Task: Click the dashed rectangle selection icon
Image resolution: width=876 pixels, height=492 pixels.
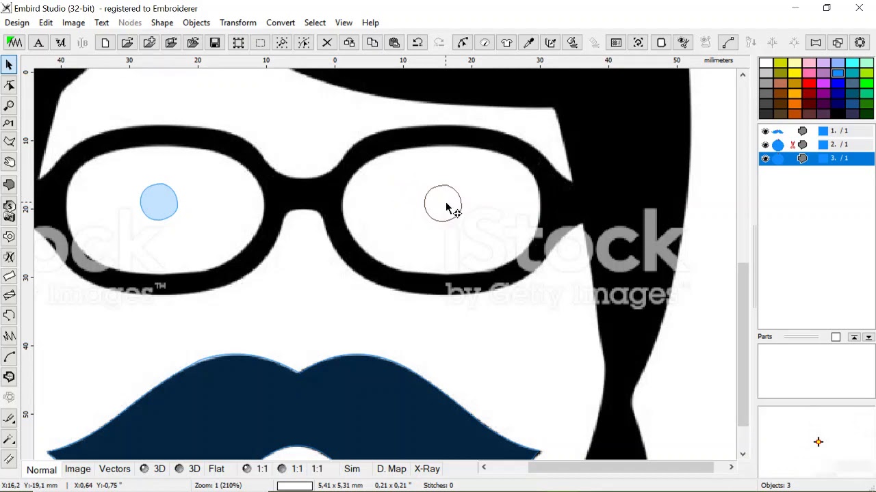Action: coord(260,42)
